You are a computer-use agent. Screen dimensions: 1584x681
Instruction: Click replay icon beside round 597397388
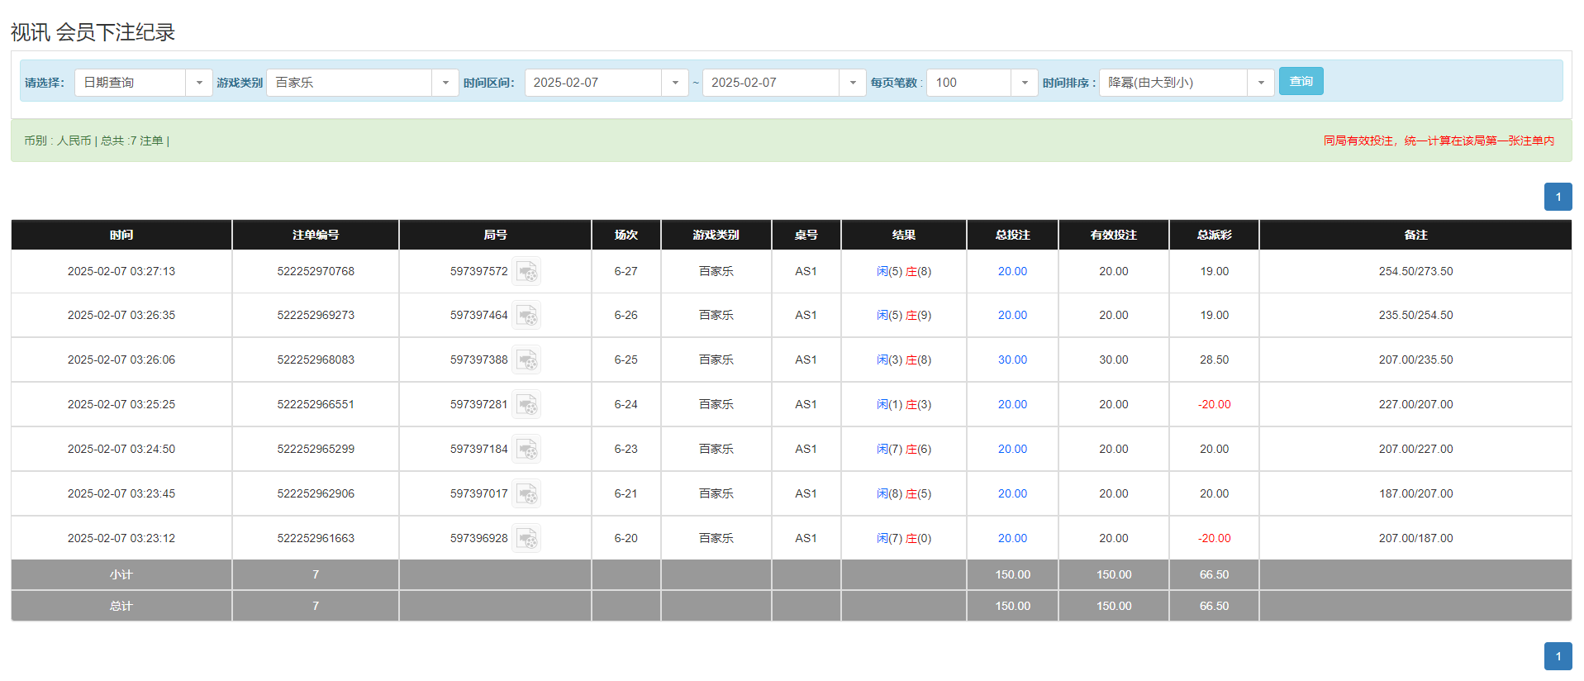pos(526,360)
